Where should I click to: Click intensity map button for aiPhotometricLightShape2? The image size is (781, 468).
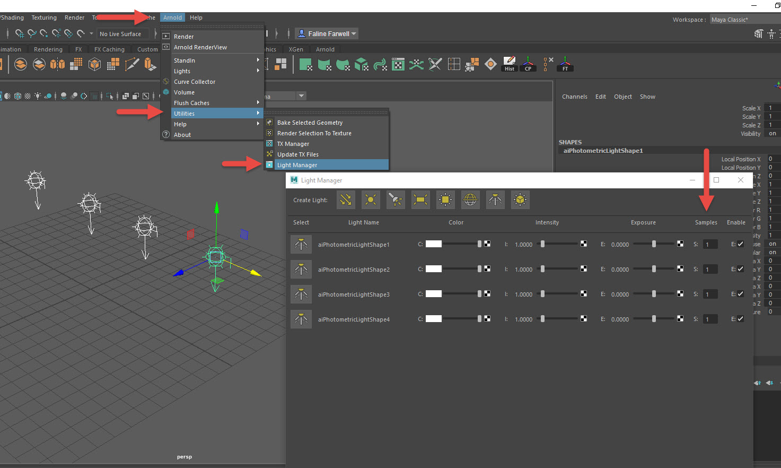point(584,269)
